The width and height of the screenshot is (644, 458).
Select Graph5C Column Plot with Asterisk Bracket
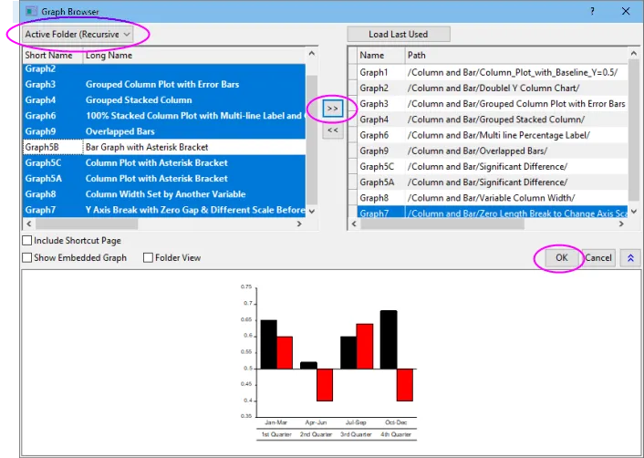164,162
